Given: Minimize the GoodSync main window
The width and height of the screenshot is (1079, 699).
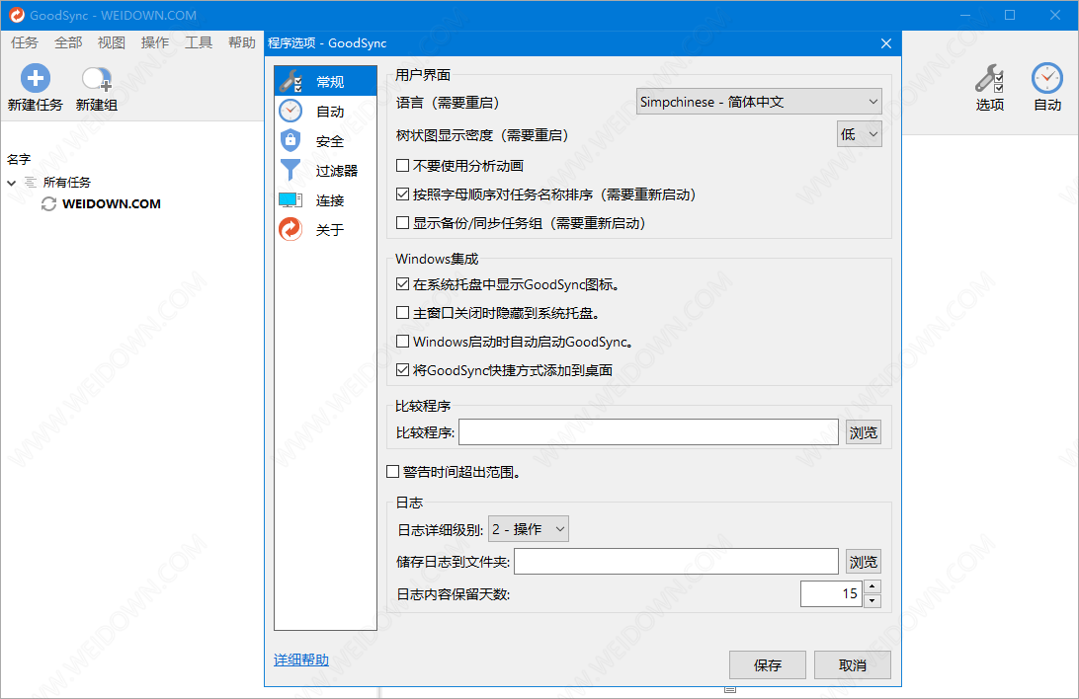Looking at the screenshot, I should pos(964,15).
